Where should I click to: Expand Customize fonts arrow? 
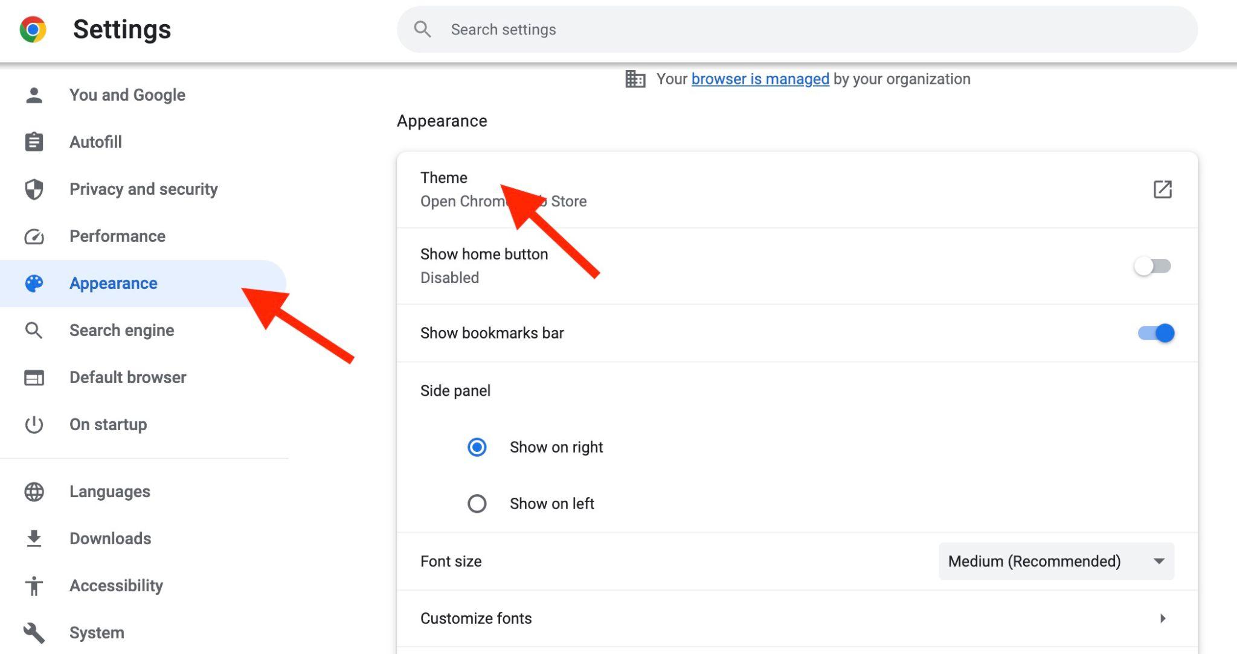(1162, 618)
